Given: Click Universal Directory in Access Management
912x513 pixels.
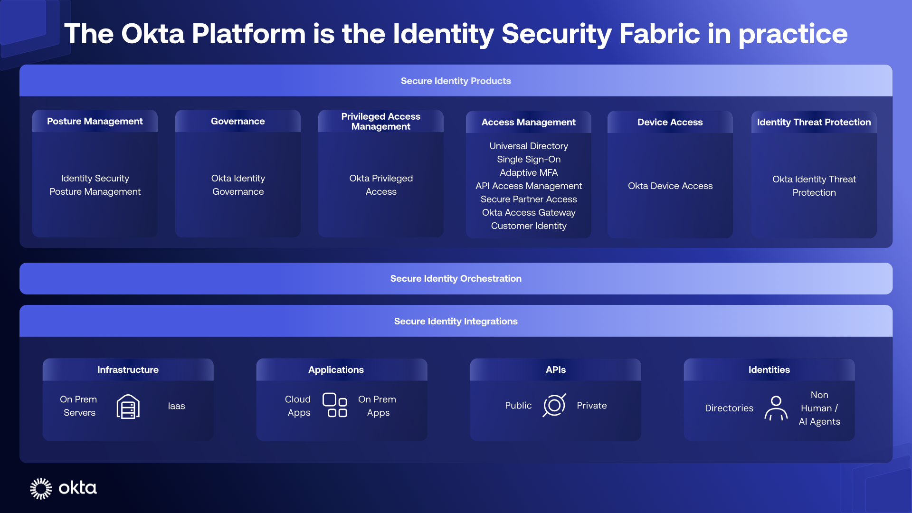Looking at the screenshot, I should [528, 146].
